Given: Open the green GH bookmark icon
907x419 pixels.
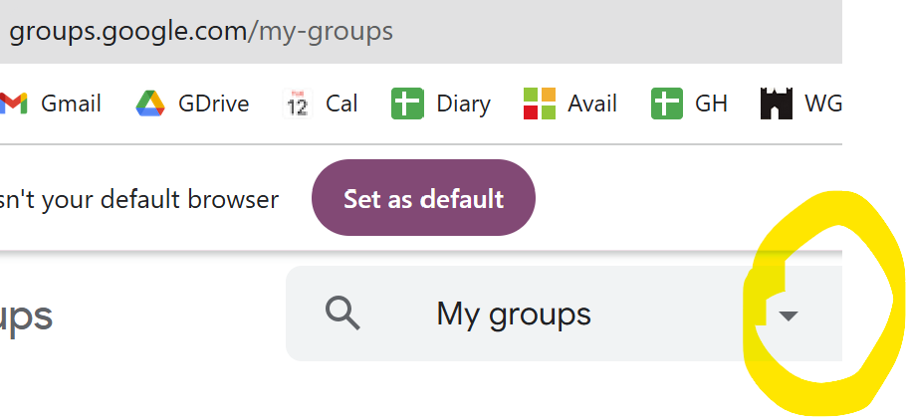Looking at the screenshot, I should (x=666, y=104).
